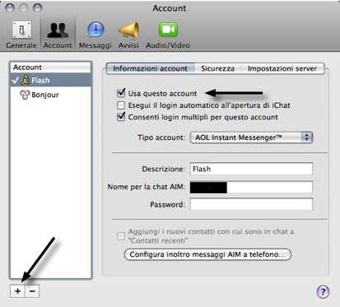Screen dimensions: 340x307
Task: Select the Account toolbar icon
Action: (58, 35)
